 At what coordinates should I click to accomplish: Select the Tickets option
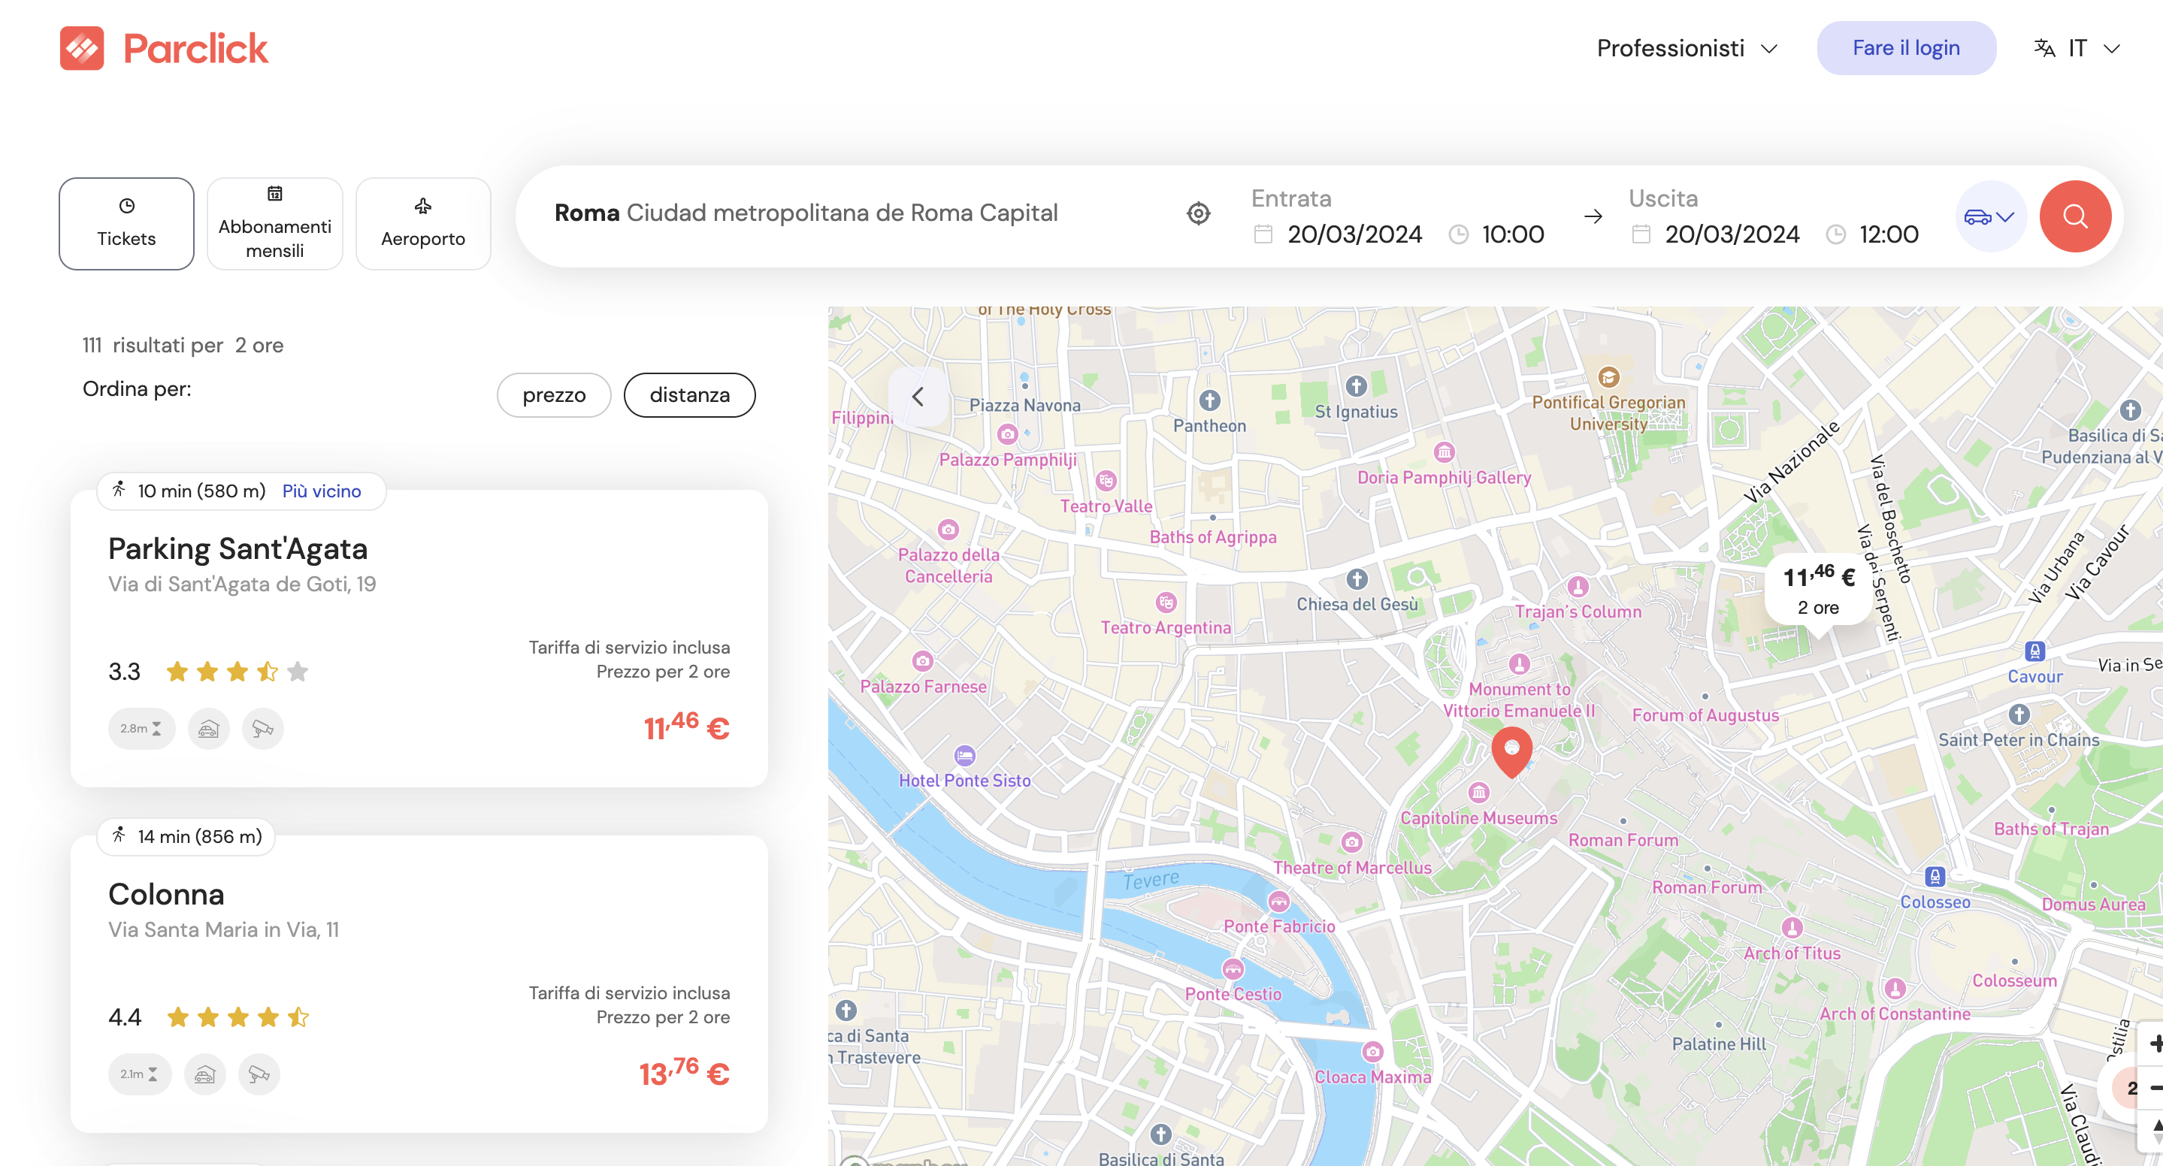coord(126,223)
